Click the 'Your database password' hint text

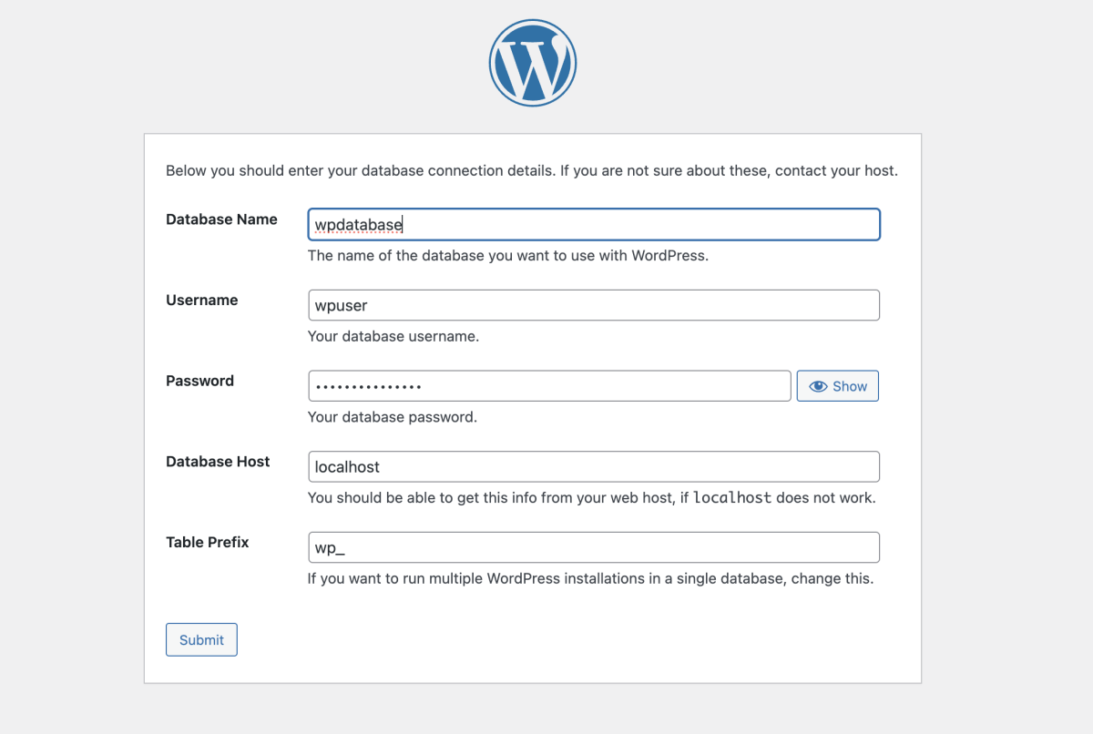[x=393, y=417]
